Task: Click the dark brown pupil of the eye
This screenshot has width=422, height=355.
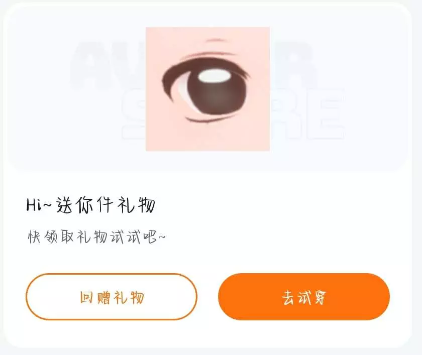Action: 217,93
